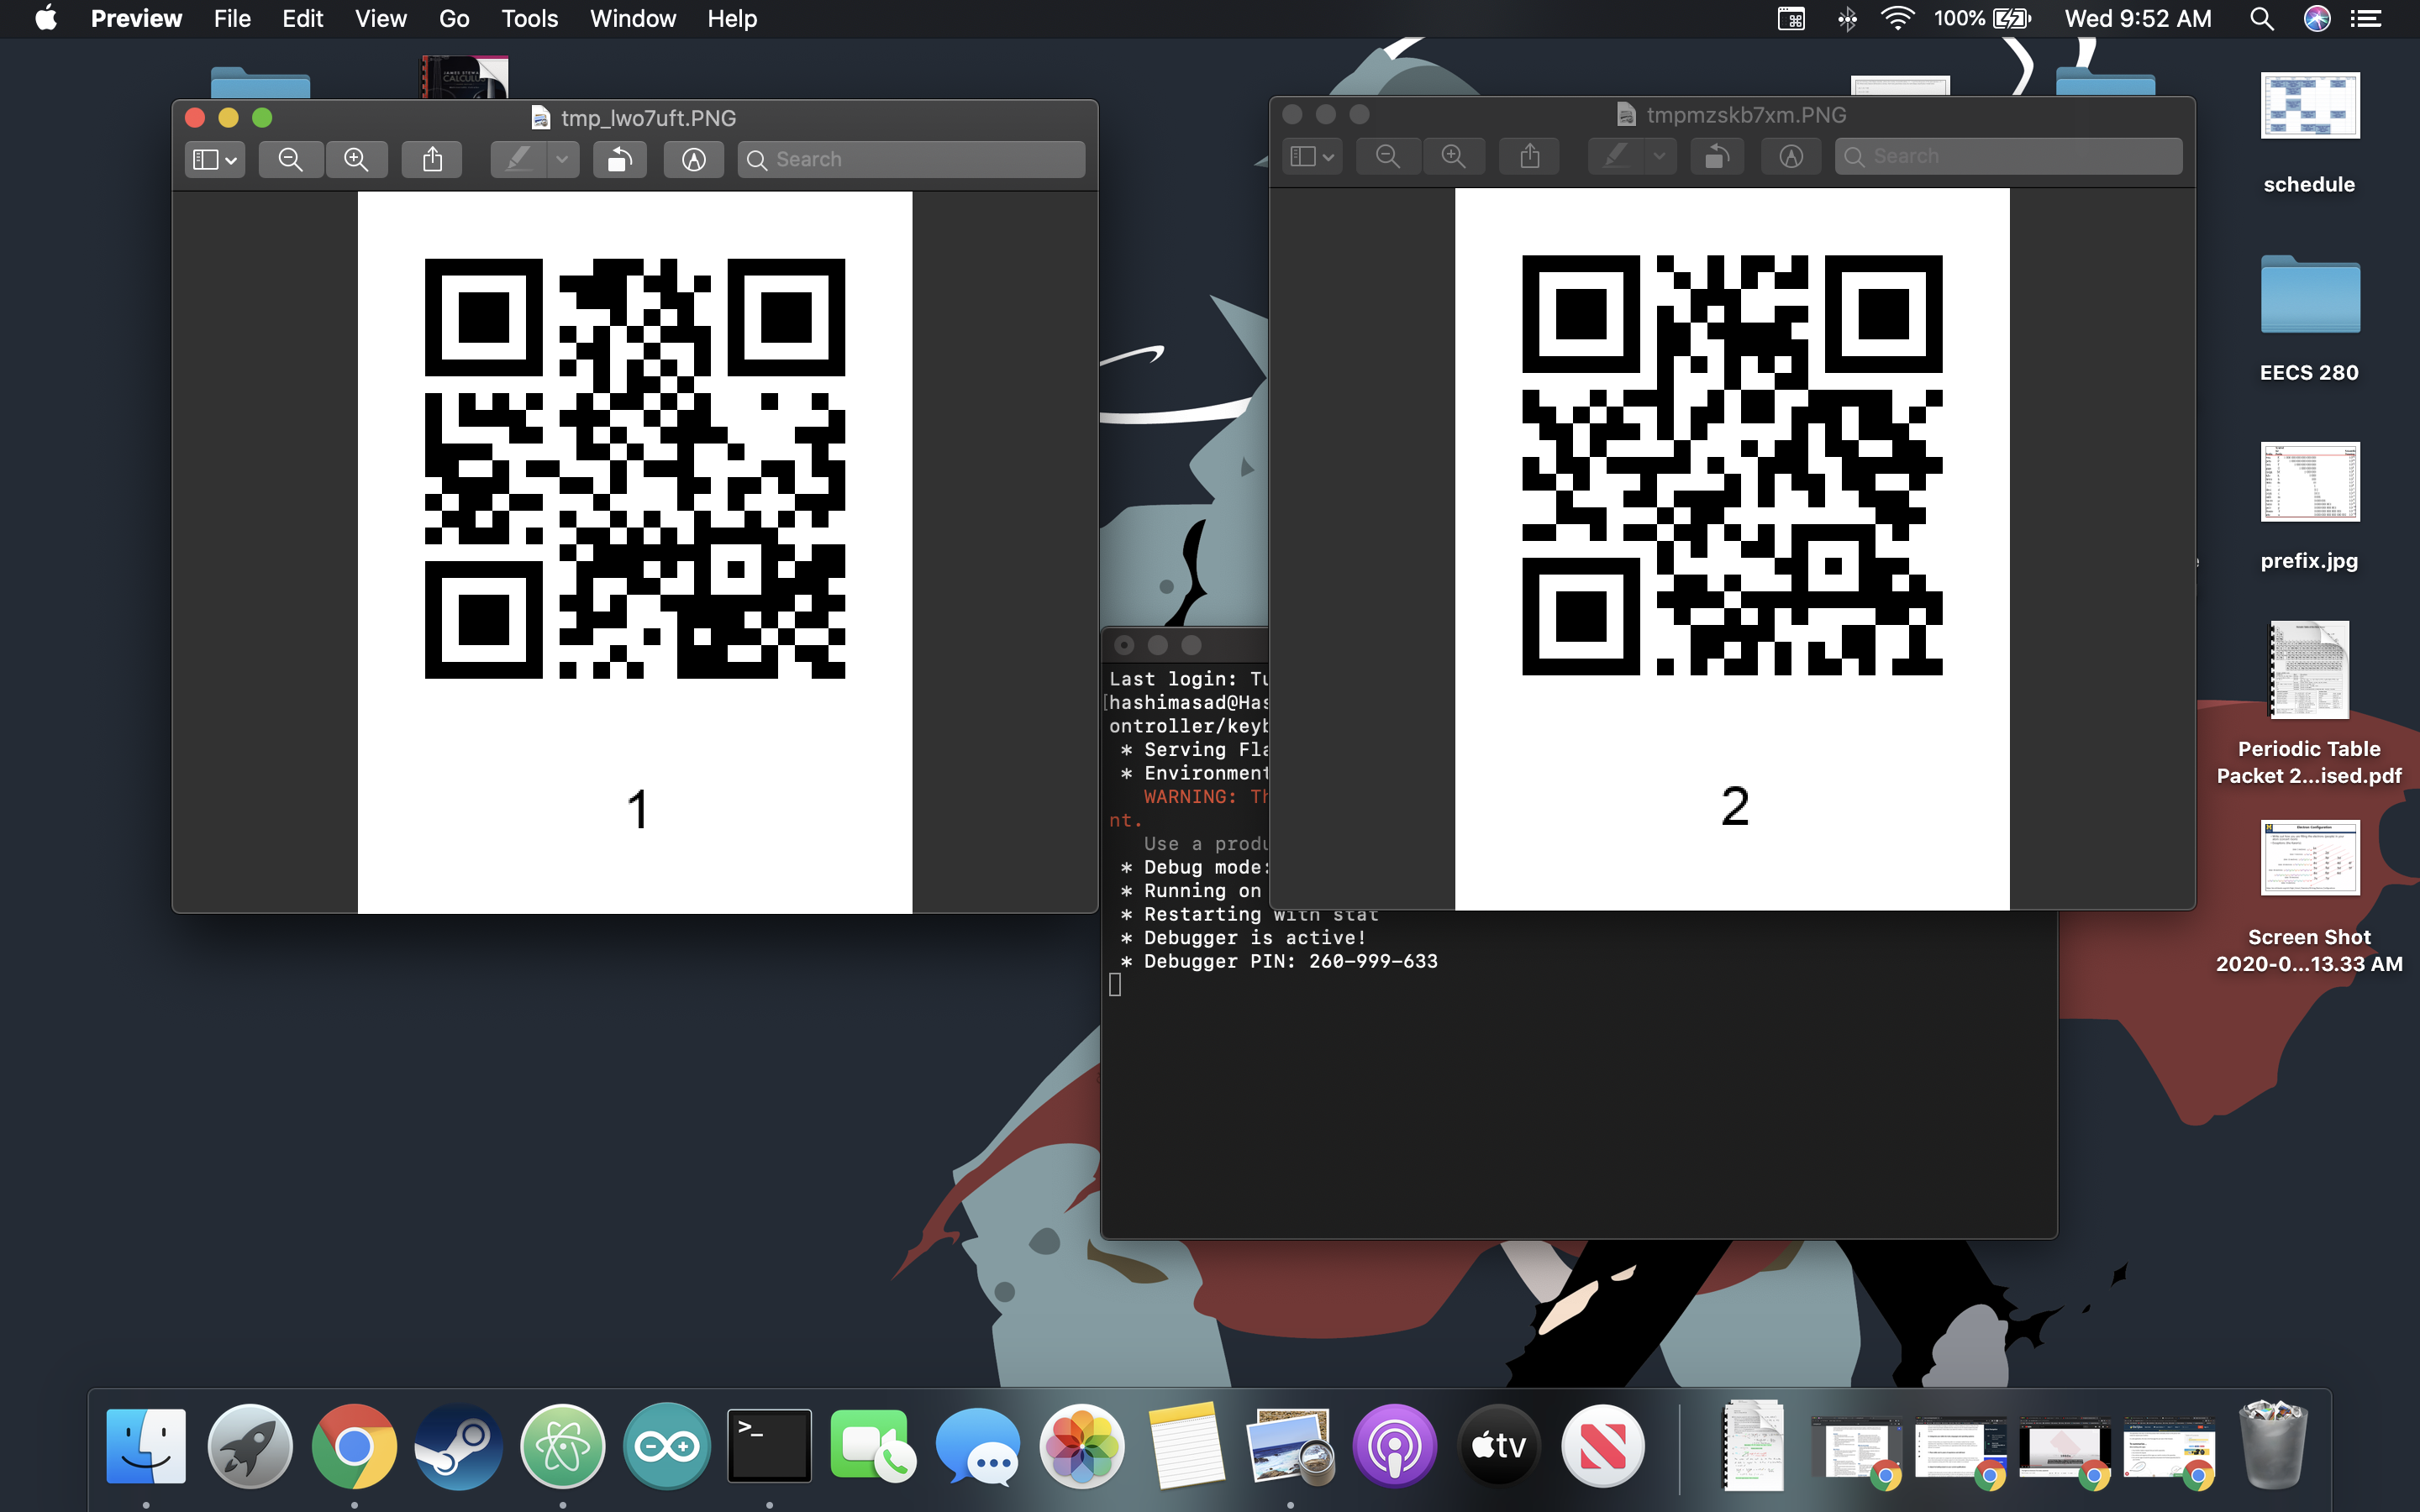The image size is (2420, 1512).
Task: Click the battery 100% indicator
Action: (1982, 18)
